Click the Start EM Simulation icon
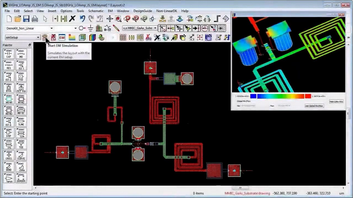 tap(45, 37)
